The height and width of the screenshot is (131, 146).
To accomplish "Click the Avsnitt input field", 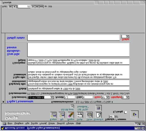I will pyautogui.click(x=69, y=97).
